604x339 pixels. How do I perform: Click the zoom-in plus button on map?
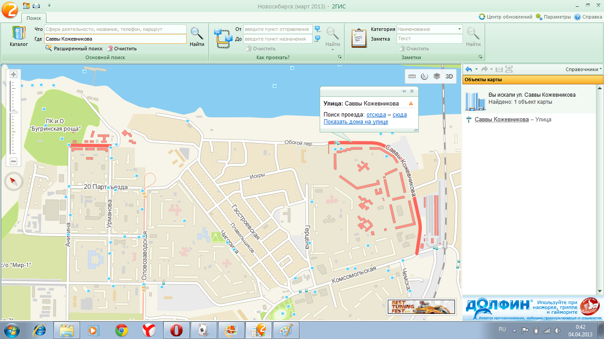pos(13,74)
